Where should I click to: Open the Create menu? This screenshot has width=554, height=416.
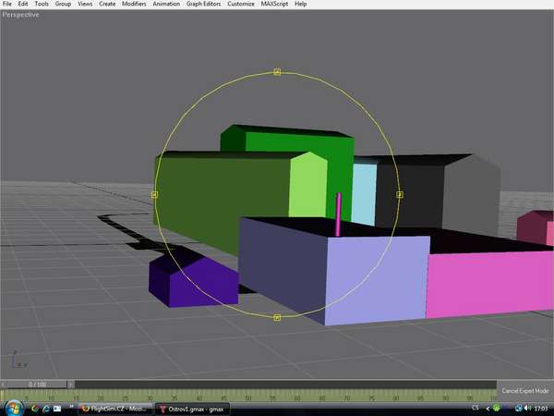pyautogui.click(x=107, y=4)
